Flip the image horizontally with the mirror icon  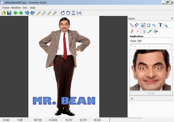79,13
